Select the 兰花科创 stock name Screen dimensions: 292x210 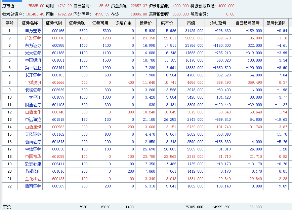click(x=33, y=179)
